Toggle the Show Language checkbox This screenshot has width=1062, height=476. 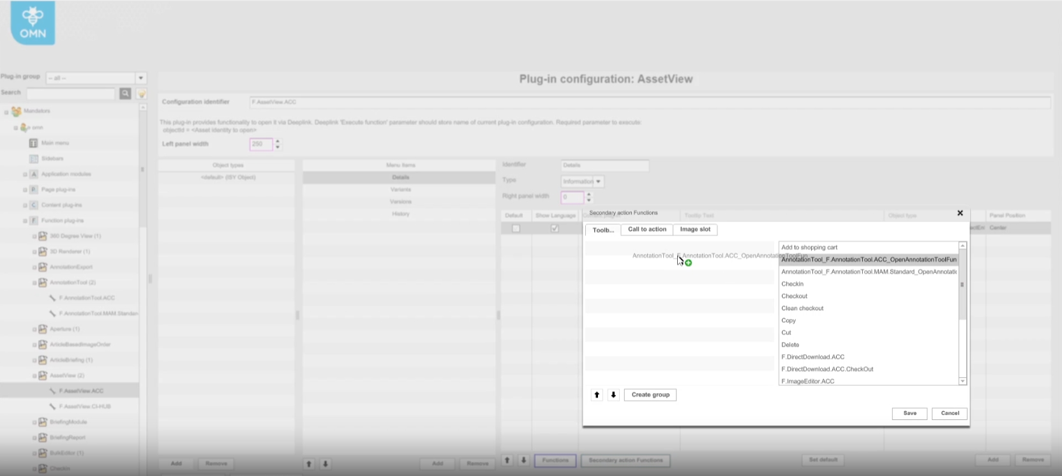(x=555, y=228)
